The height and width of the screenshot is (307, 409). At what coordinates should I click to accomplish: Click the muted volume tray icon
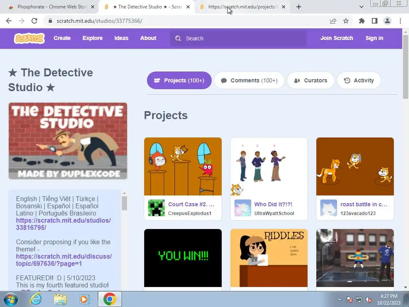[x=369, y=299]
